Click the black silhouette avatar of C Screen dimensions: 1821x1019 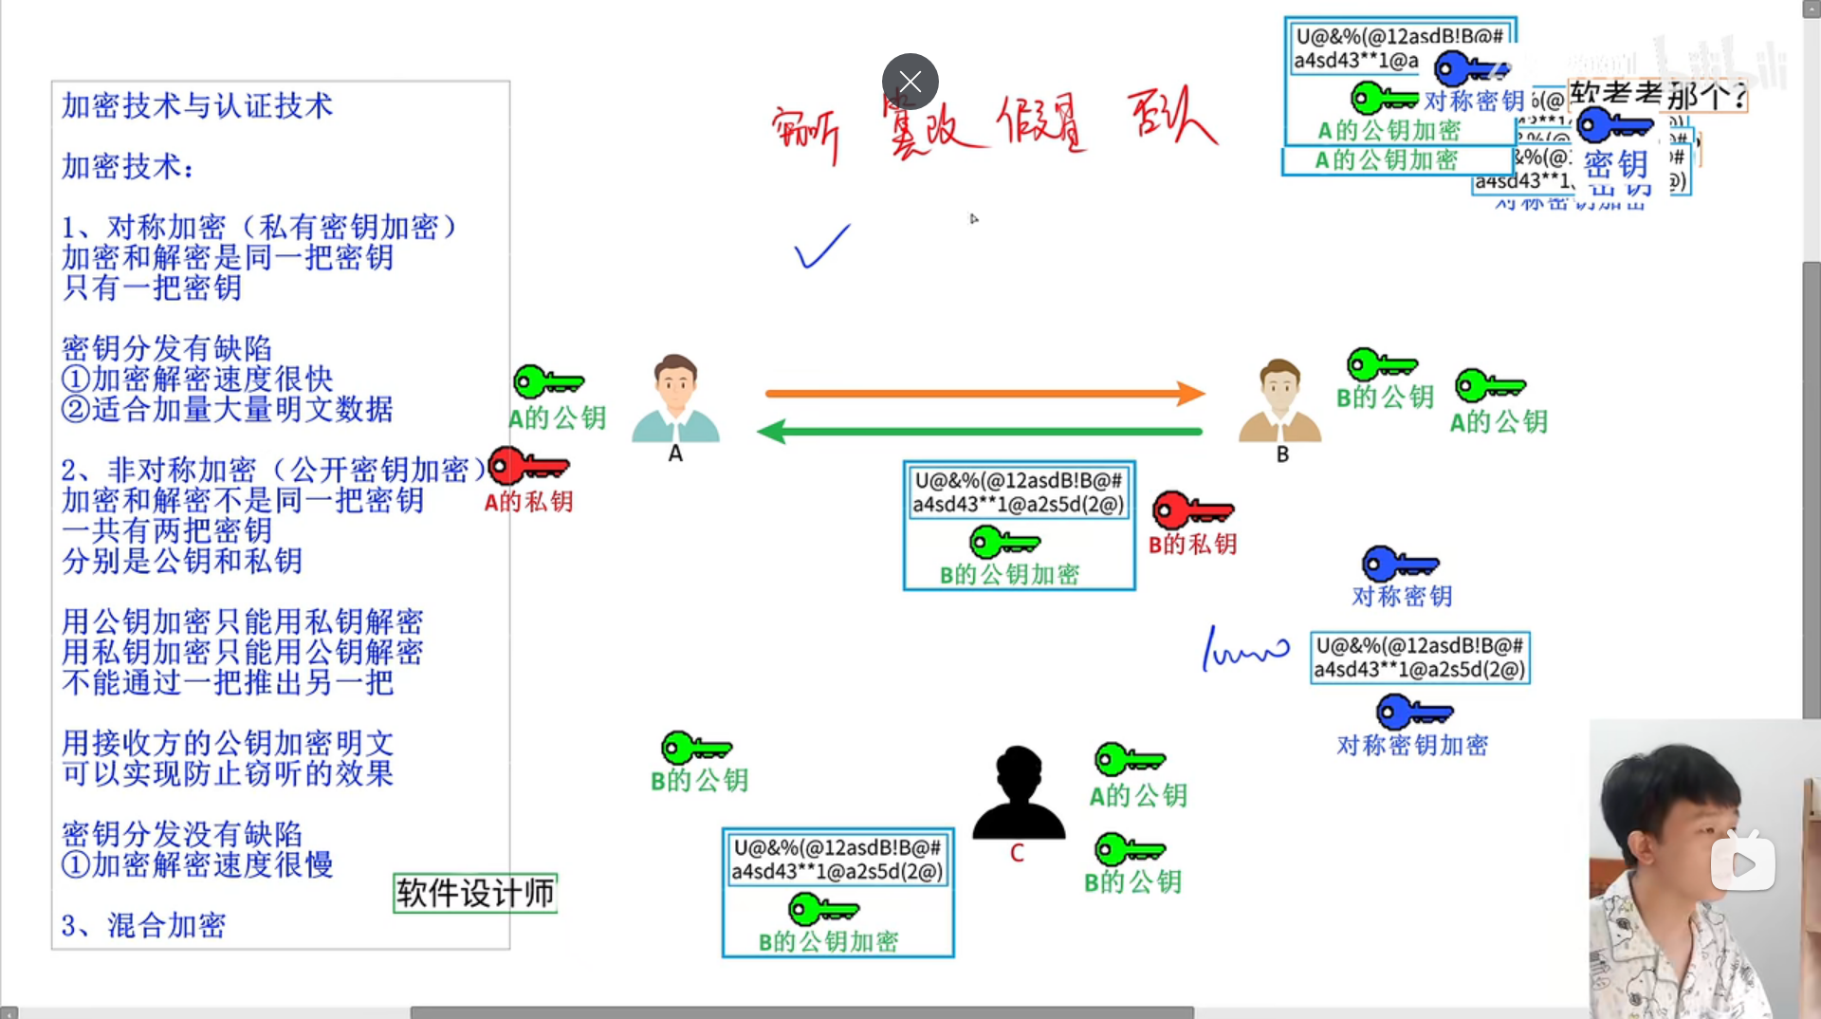click(x=1019, y=792)
